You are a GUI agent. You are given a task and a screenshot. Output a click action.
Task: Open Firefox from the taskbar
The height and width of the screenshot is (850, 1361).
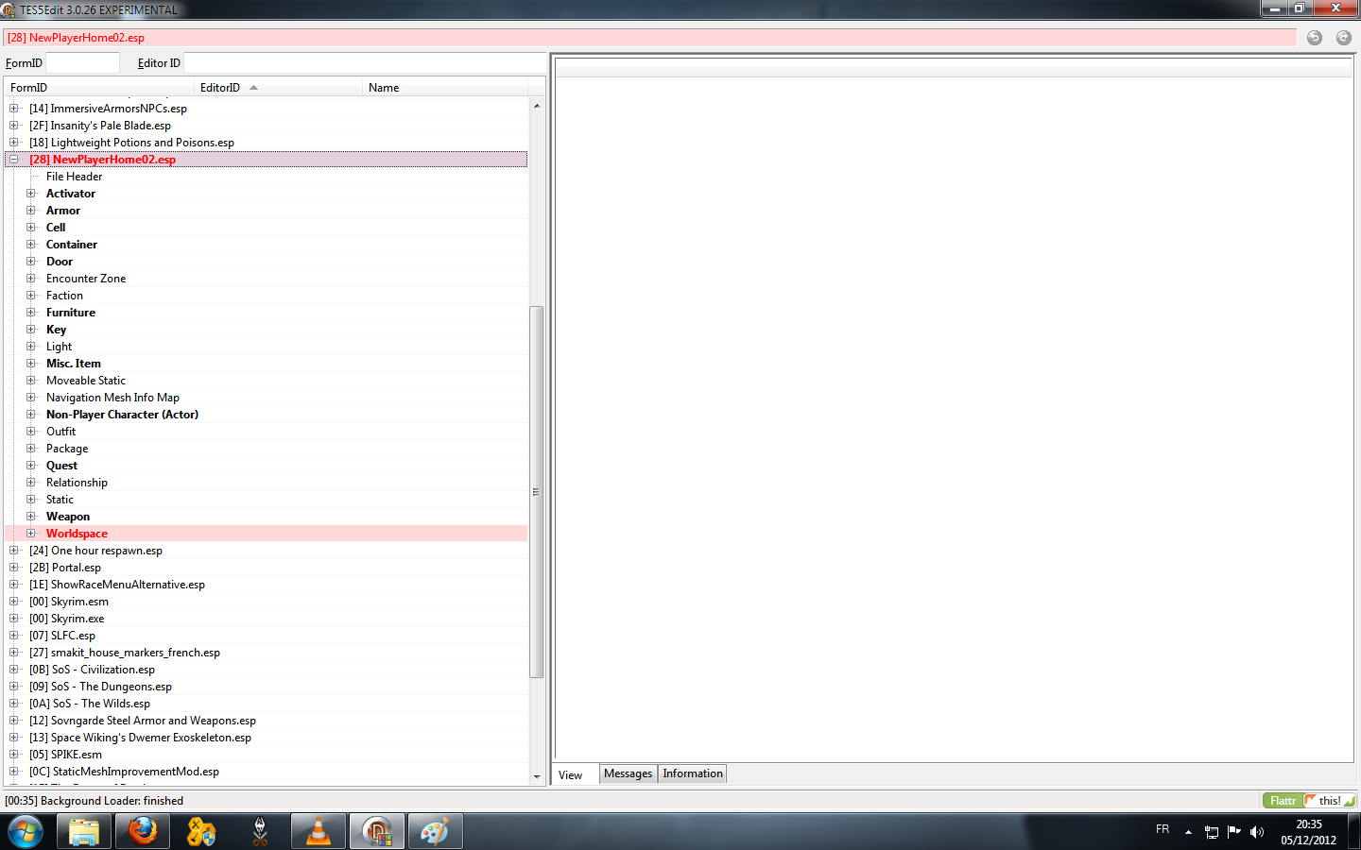[143, 832]
